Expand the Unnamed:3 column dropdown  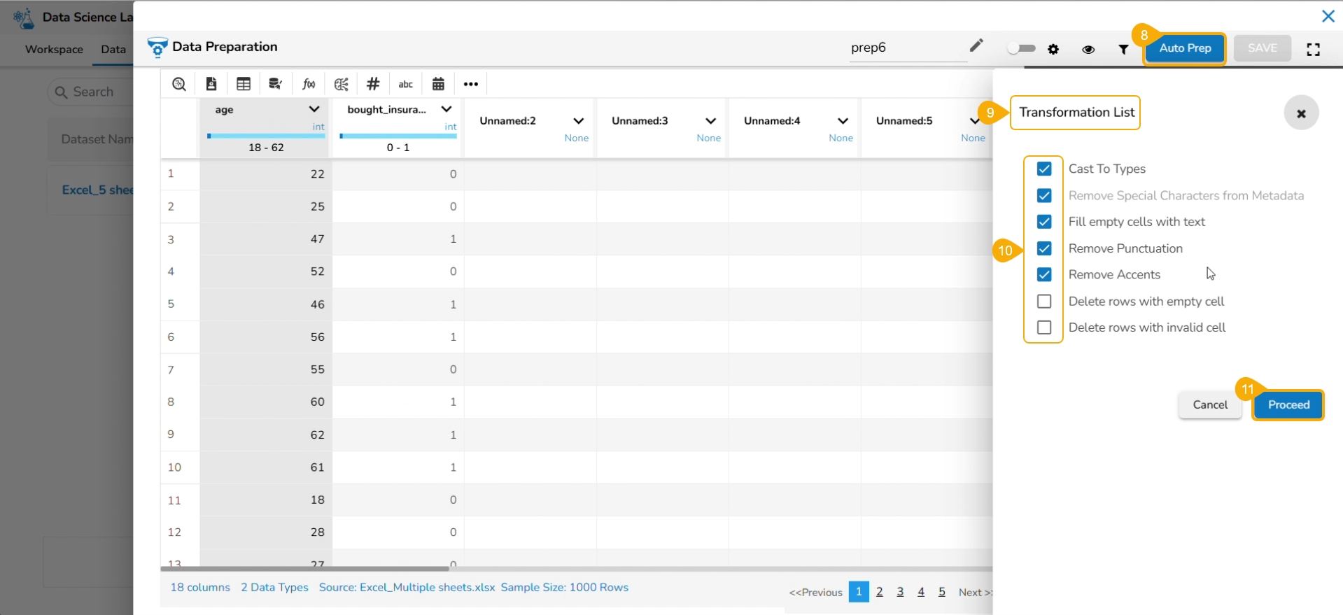[710, 121]
